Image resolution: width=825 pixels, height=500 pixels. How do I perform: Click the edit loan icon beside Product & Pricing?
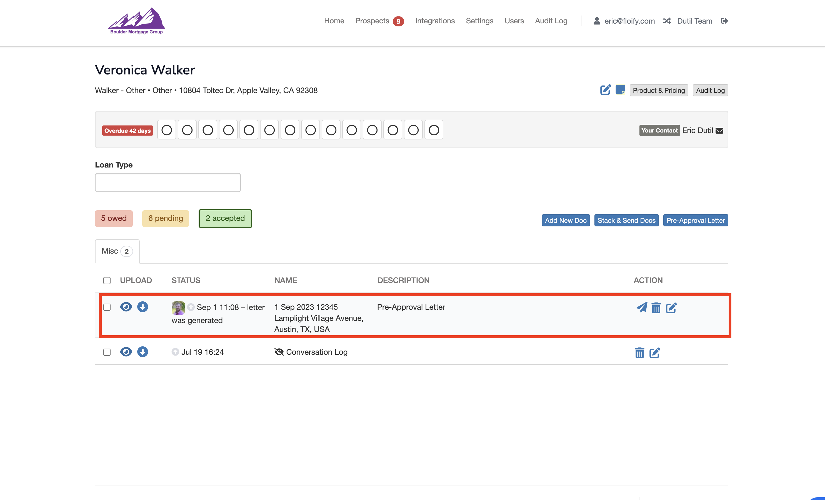(605, 90)
